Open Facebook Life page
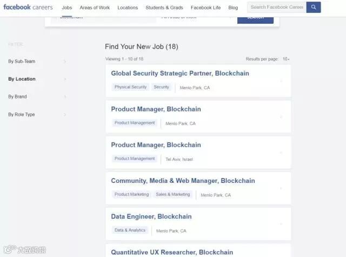This screenshot has height=257, width=346. coord(205,8)
